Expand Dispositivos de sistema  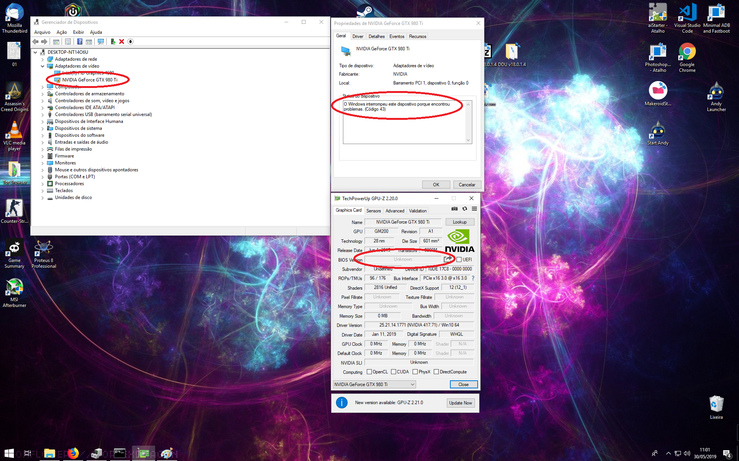pyautogui.click(x=43, y=129)
